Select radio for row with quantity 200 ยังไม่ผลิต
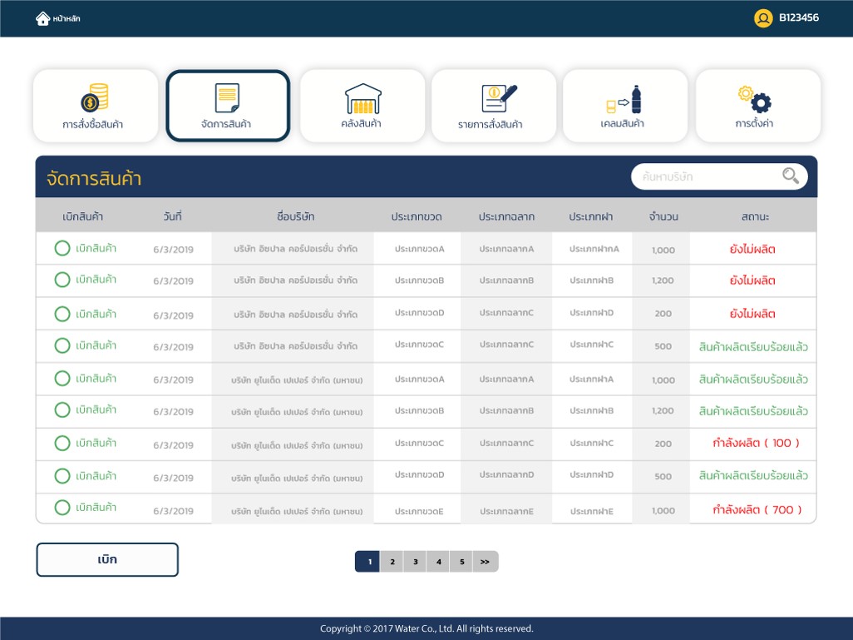This screenshot has height=640, width=853. [62, 314]
